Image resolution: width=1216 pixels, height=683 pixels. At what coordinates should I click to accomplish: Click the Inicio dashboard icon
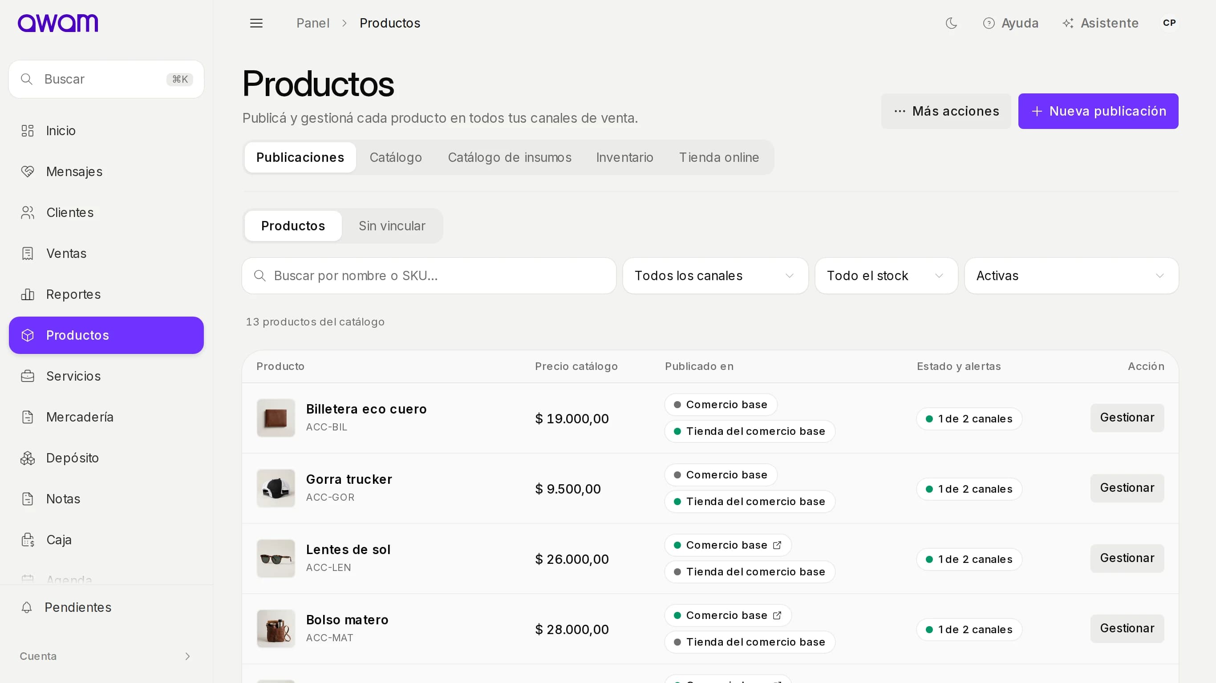(28, 131)
